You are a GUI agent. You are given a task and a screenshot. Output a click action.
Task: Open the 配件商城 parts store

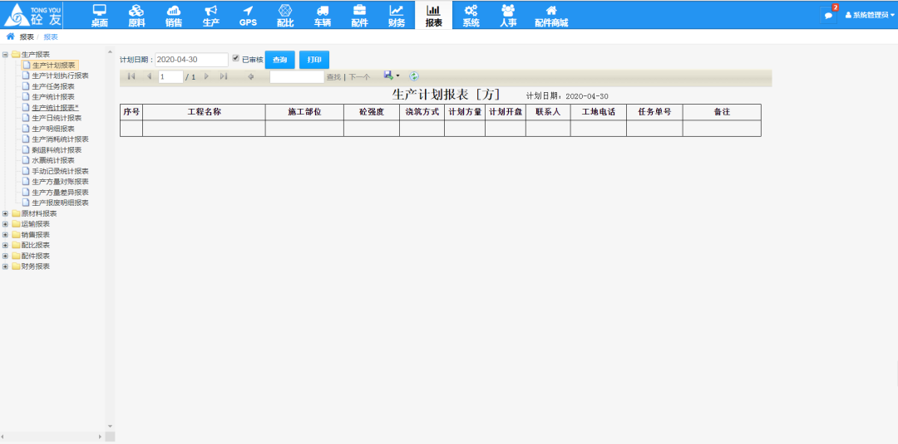click(x=550, y=15)
